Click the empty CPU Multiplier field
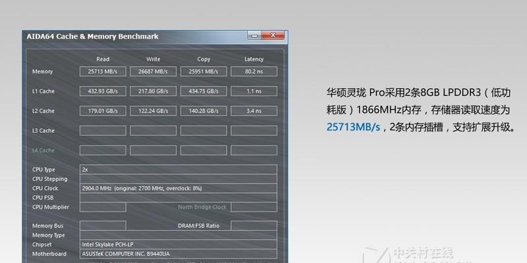 click(x=103, y=207)
